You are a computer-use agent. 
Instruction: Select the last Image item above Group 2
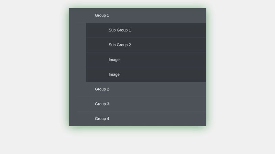(146, 74)
